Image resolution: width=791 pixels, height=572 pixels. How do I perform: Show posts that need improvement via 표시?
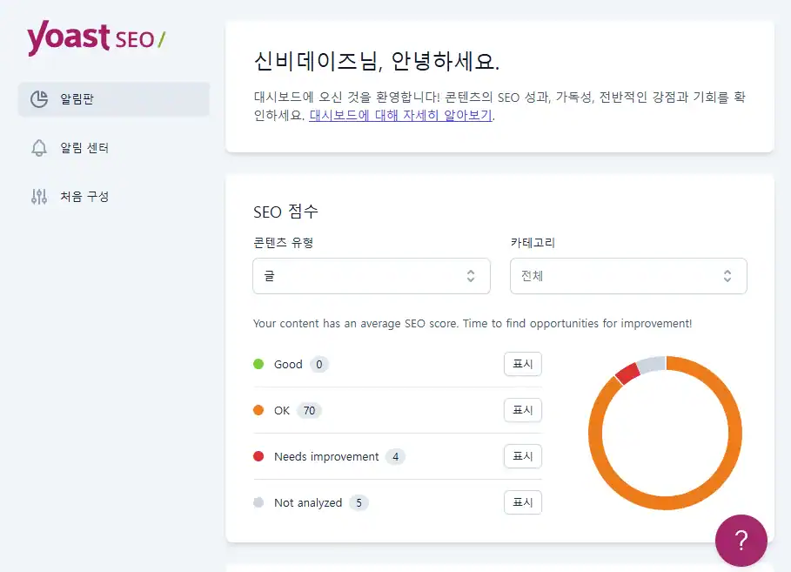point(522,456)
